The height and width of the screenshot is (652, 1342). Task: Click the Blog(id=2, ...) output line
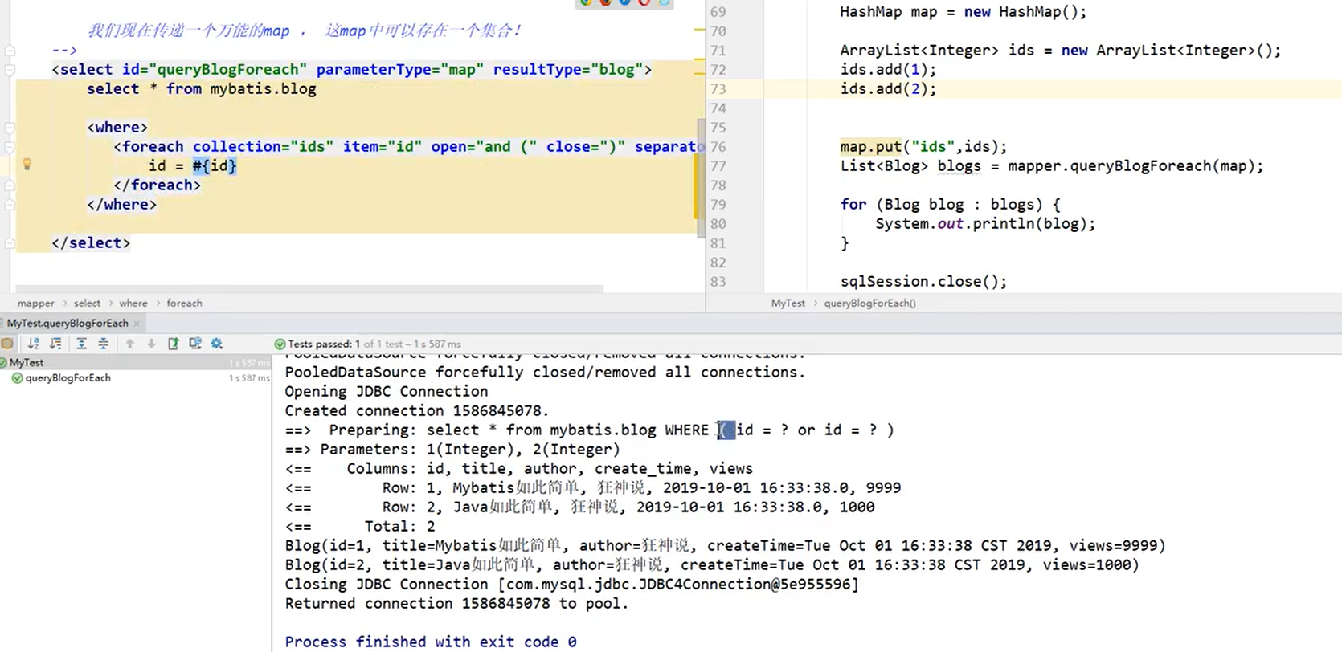pyautogui.click(x=712, y=565)
